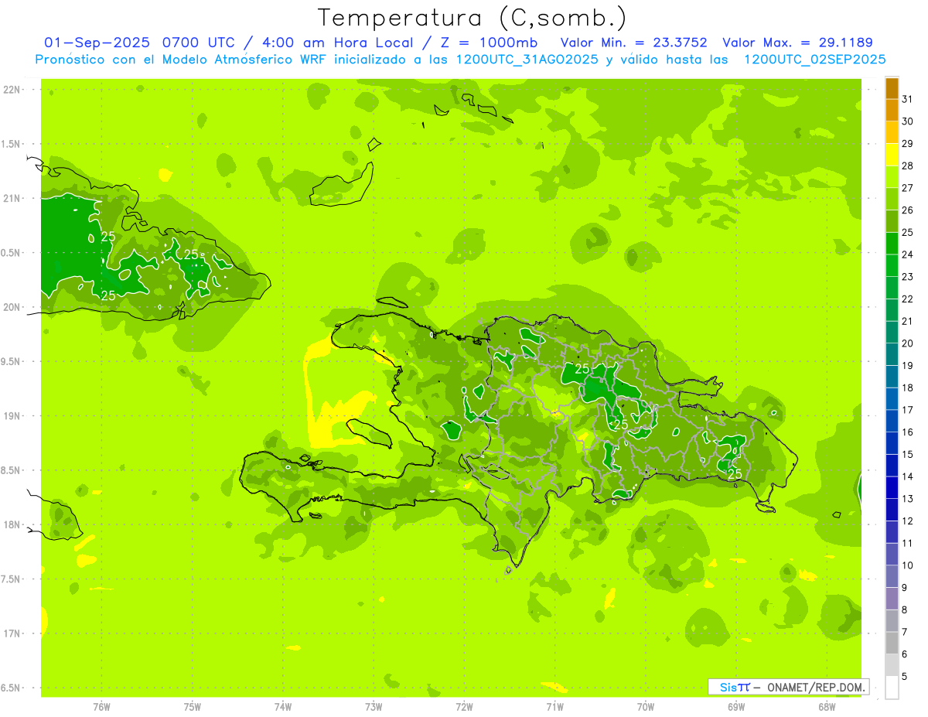The width and height of the screenshot is (928, 717).
Task: Click the valid-until time "1200UTC_02SEP2025"
Action: [814, 60]
